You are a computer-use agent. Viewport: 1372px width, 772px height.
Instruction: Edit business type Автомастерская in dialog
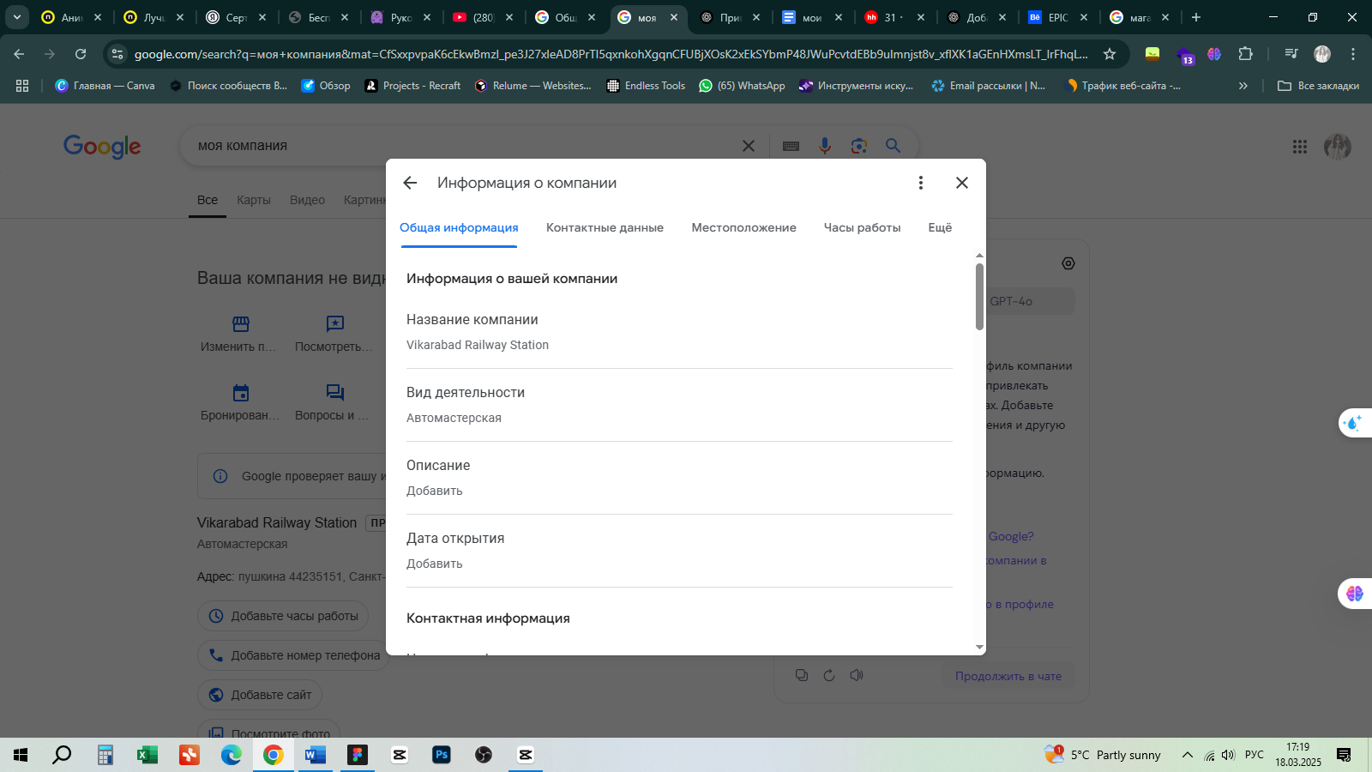[x=679, y=405]
